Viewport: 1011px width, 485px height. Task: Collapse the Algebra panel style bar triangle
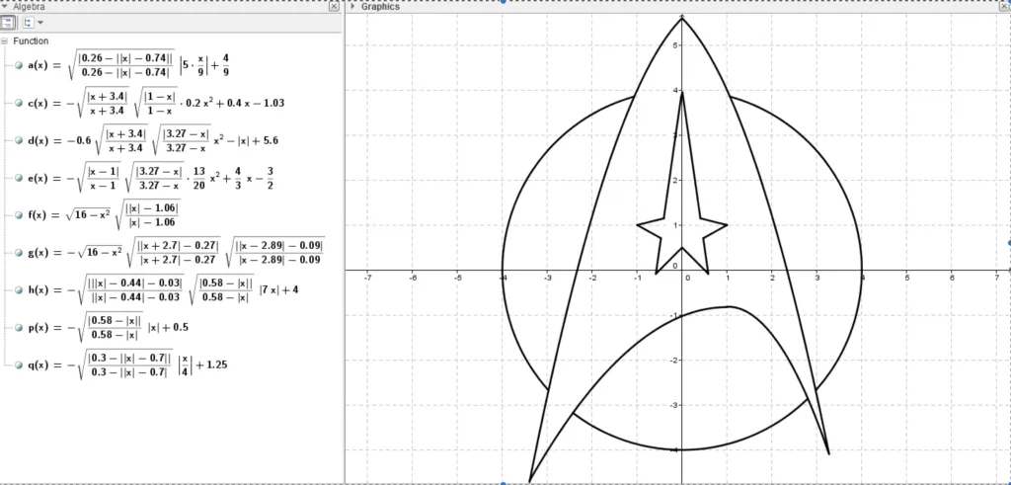pyautogui.click(x=5, y=6)
